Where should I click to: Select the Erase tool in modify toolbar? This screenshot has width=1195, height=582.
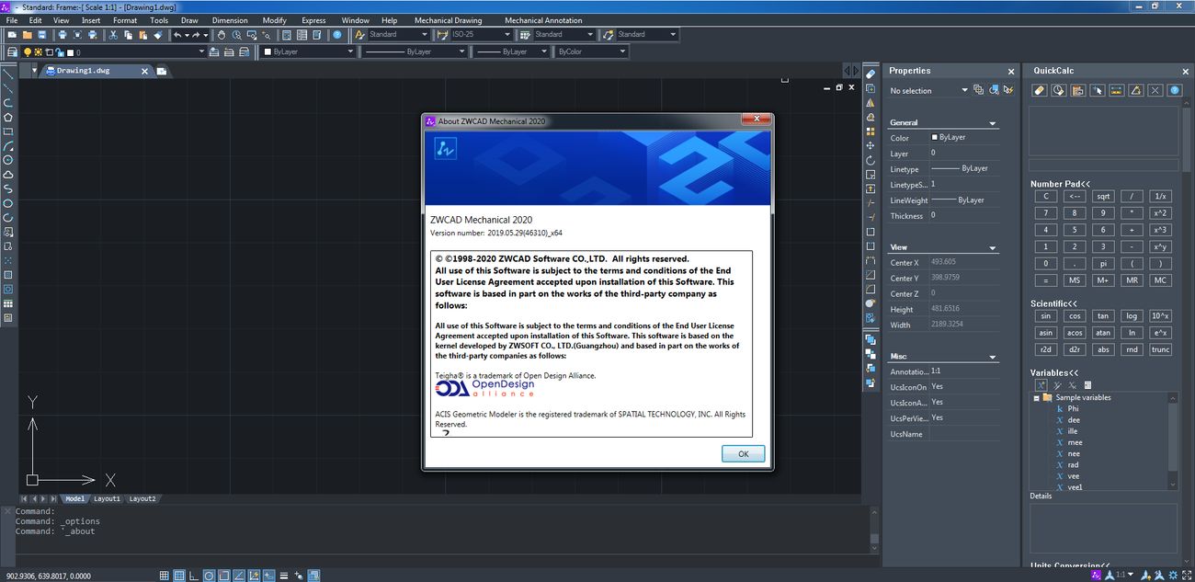(x=871, y=74)
